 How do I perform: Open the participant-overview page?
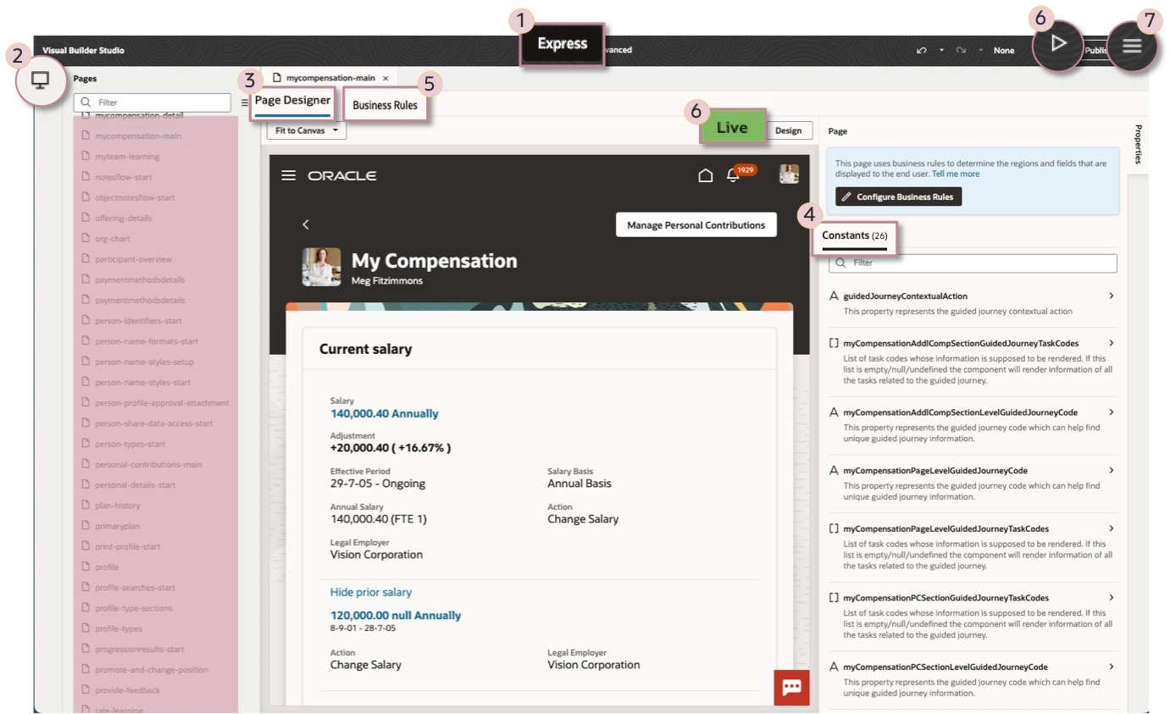click(x=133, y=259)
